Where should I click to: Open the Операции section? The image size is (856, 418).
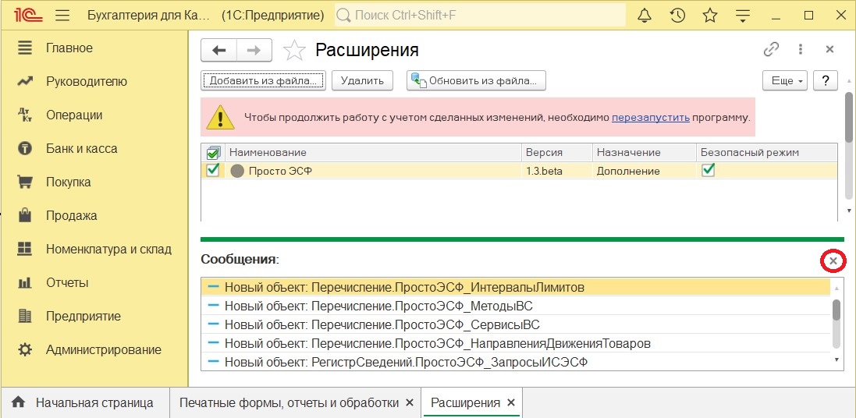[73, 115]
